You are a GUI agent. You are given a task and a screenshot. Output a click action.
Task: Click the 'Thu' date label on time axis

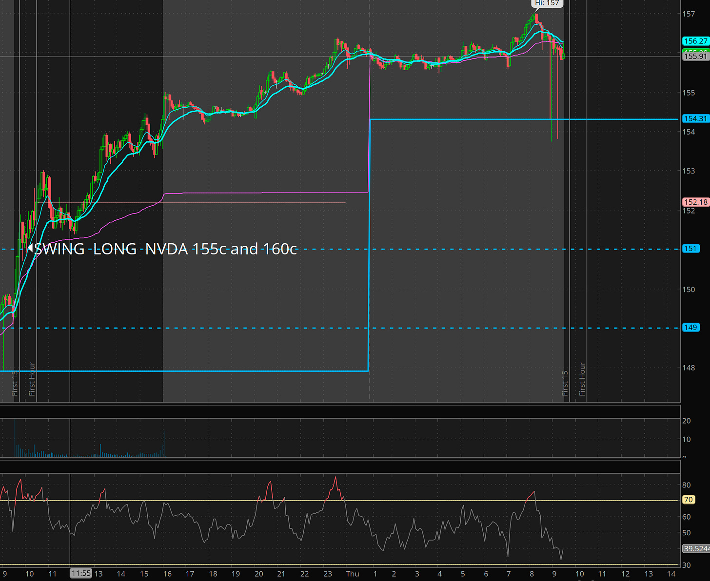[353, 574]
